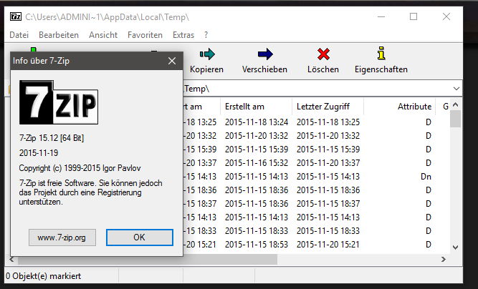Click the version text 7-Zip 15.12 [64 Bit]

pyautogui.click(x=52, y=138)
